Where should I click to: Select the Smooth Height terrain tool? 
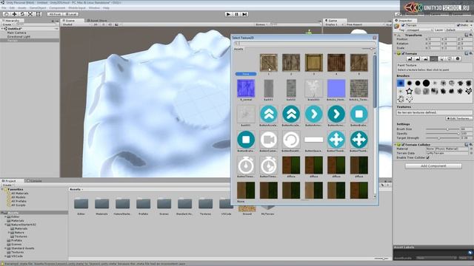tap(426, 59)
